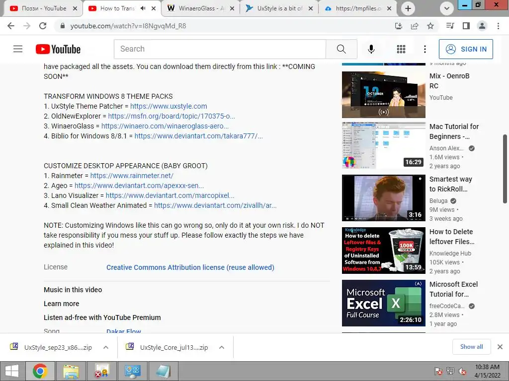Click the Anson Alex channel name
The image size is (509, 381).
click(446, 148)
